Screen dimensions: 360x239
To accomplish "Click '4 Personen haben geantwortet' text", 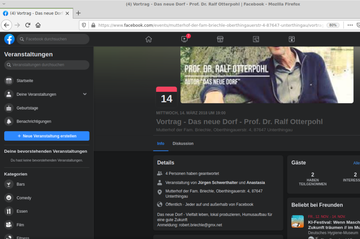I will [x=192, y=174].
